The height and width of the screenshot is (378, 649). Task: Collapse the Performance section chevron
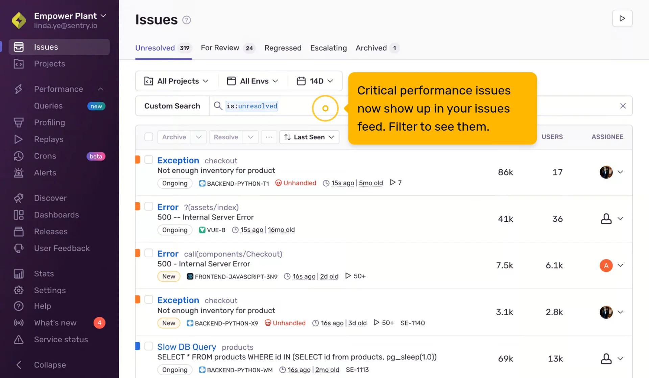coord(100,89)
